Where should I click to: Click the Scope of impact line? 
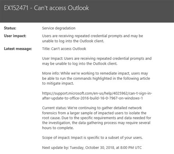93,137
